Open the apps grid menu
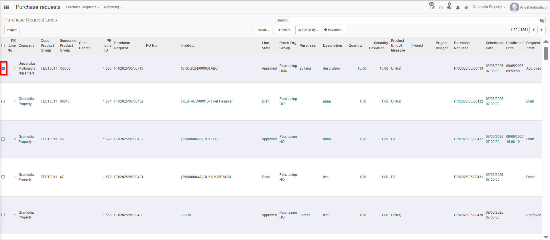The image size is (550, 240). [6, 7]
